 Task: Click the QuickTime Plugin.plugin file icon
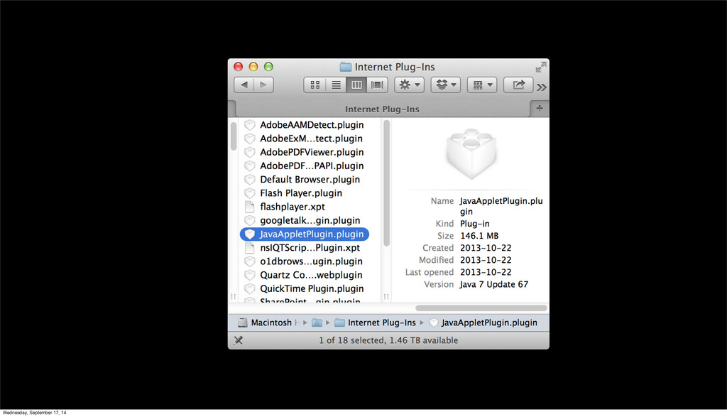[250, 288]
